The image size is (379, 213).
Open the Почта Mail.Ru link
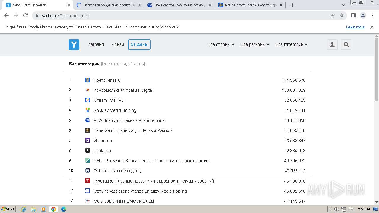click(107, 80)
